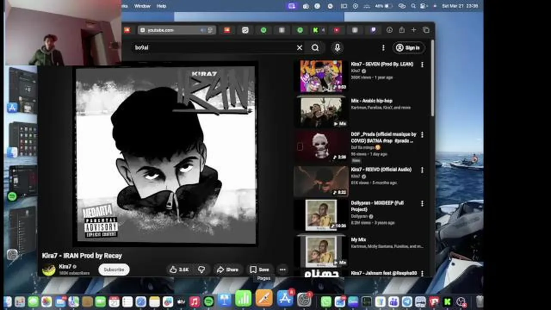Open the Trash in the Dock
This screenshot has width=551, height=310.
pos(480,302)
